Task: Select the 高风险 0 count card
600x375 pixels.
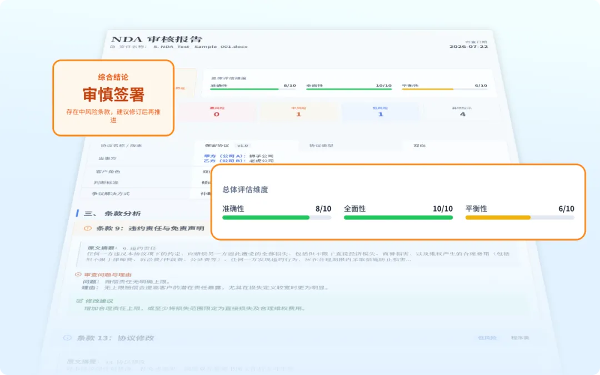Action: (x=217, y=112)
